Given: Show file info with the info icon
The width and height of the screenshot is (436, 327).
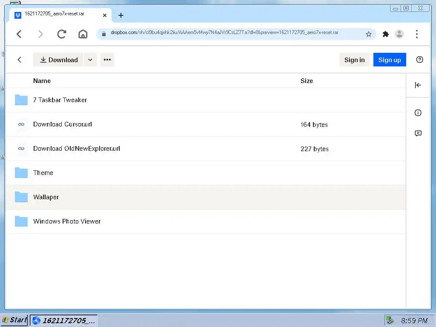Looking at the screenshot, I should (418, 112).
